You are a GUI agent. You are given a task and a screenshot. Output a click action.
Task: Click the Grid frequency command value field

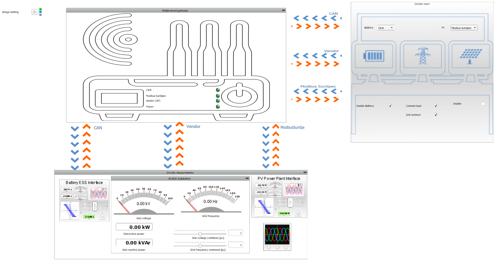pos(235,245)
